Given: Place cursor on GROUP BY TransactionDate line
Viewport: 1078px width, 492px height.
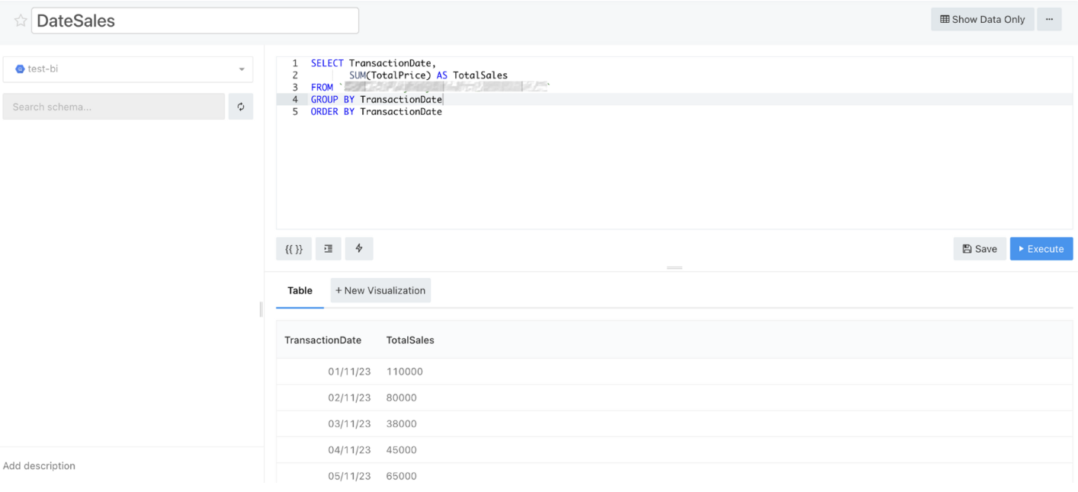Looking at the screenshot, I should click(377, 100).
